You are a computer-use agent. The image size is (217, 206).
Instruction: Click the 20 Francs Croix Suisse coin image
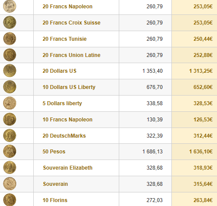10,22
